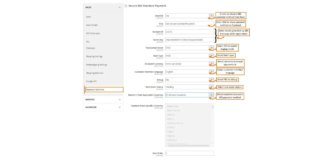Screen dimensions: 335x161
Task: Click the Secret Key input field
Action: click(x=189, y=40)
